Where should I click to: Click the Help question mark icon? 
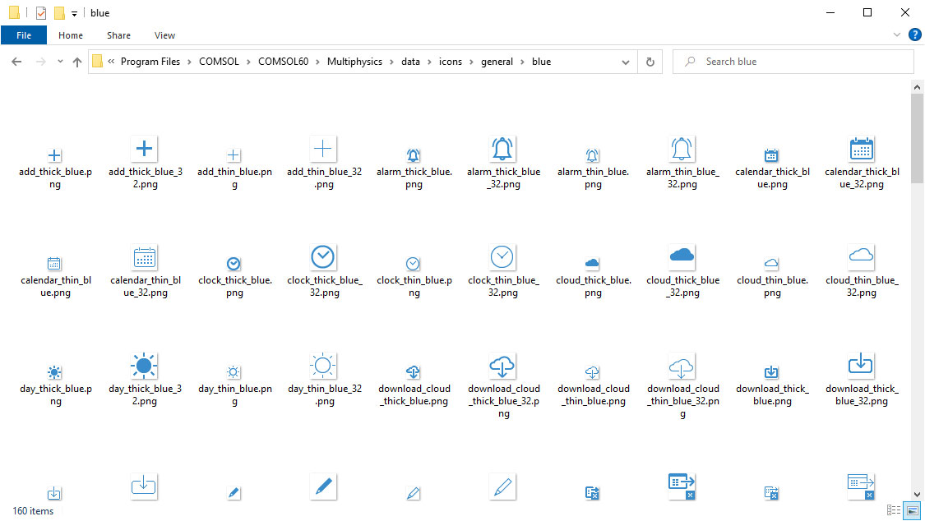914,35
